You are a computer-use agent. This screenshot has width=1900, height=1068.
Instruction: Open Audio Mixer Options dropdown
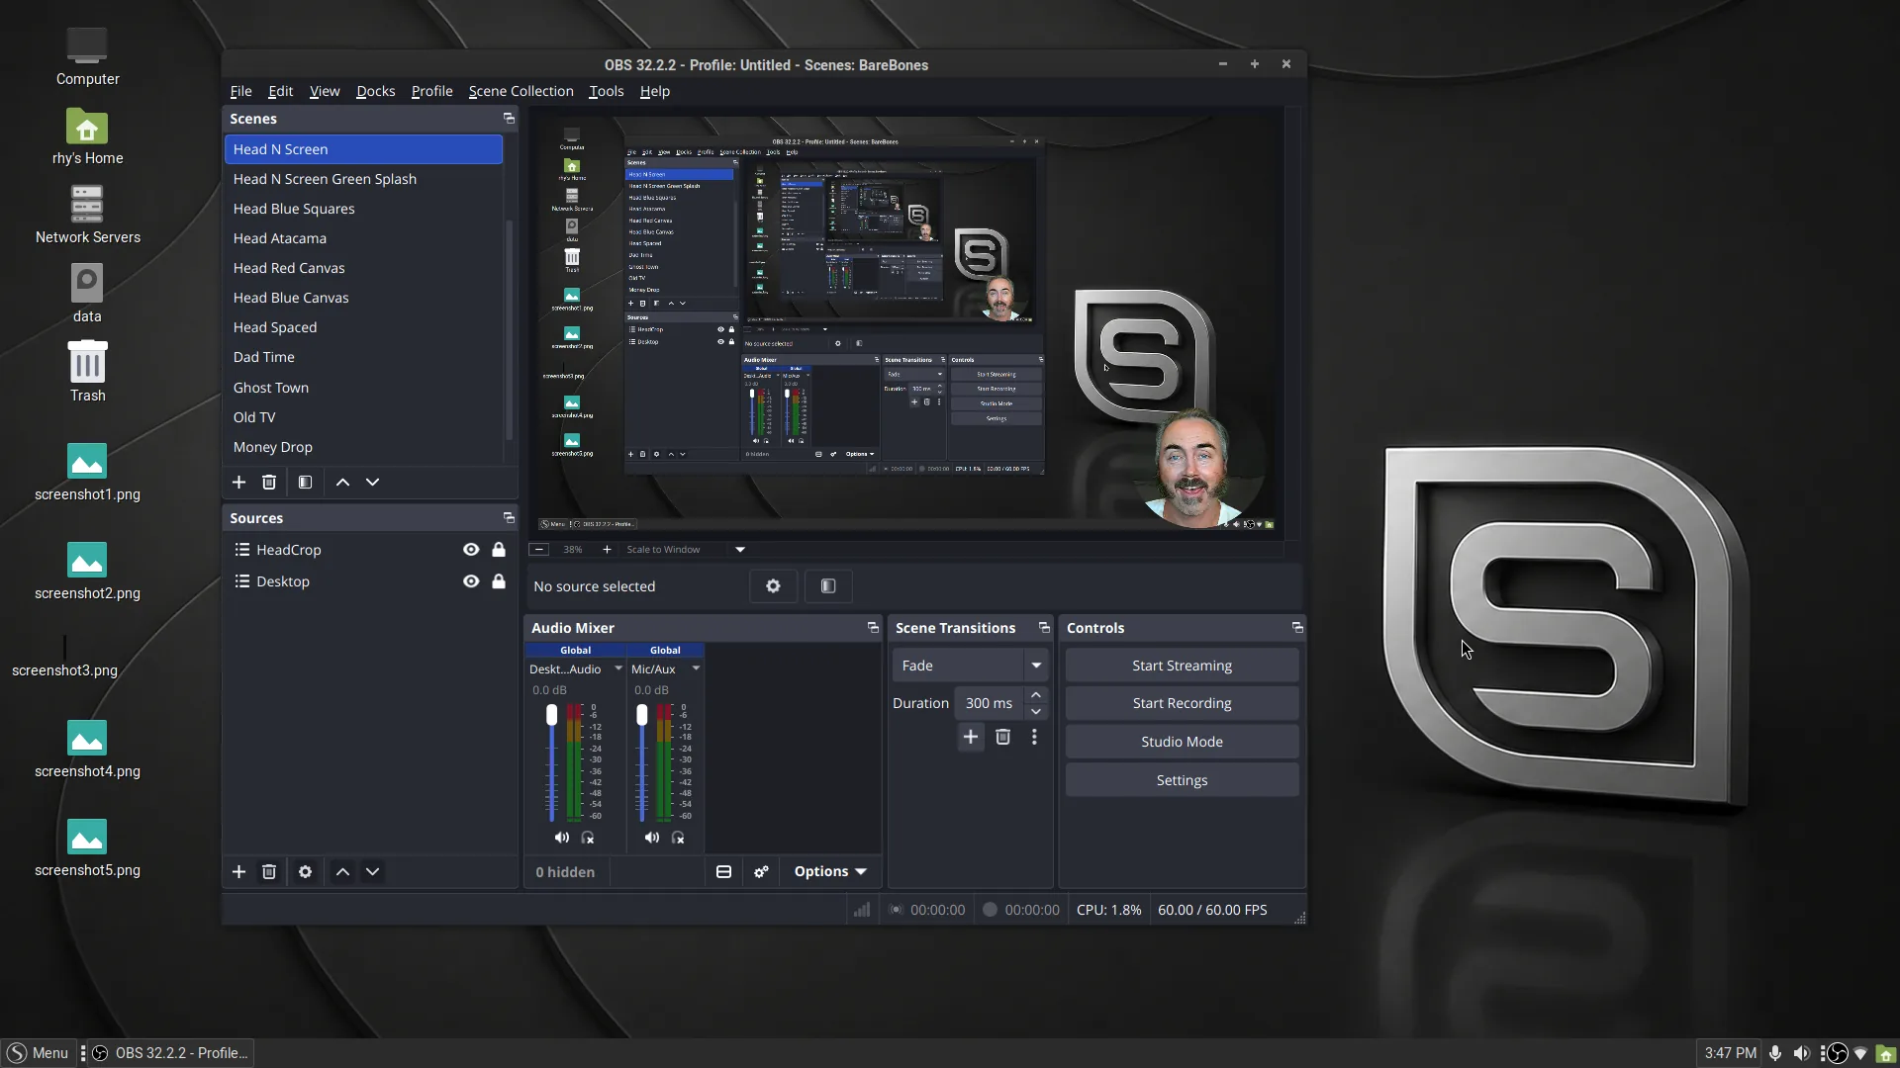(x=830, y=871)
